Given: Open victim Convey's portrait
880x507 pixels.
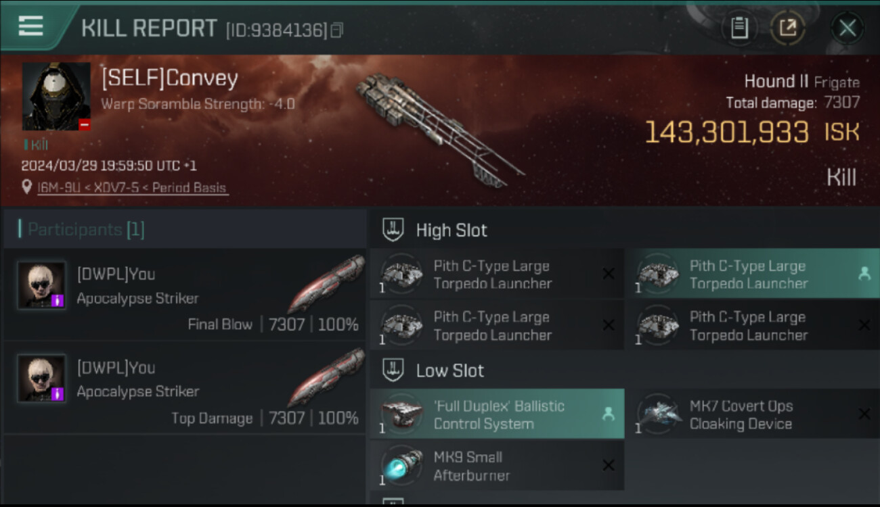Looking at the screenshot, I should pyautogui.click(x=56, y=97).
